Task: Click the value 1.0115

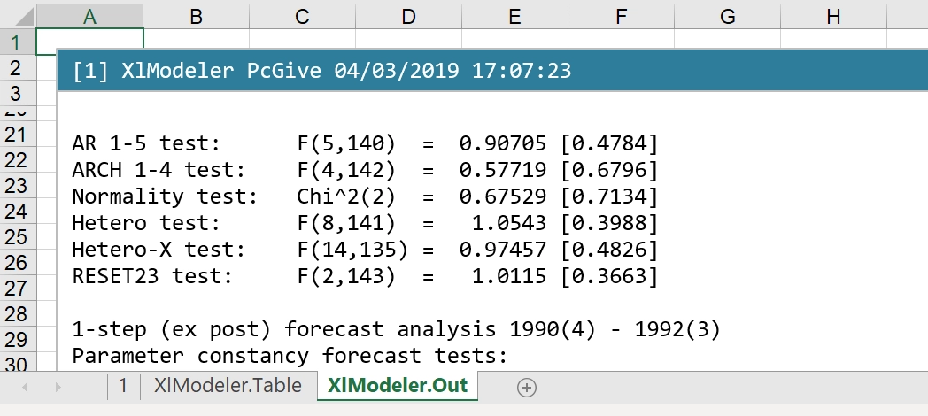Action: tap(509, 276)
